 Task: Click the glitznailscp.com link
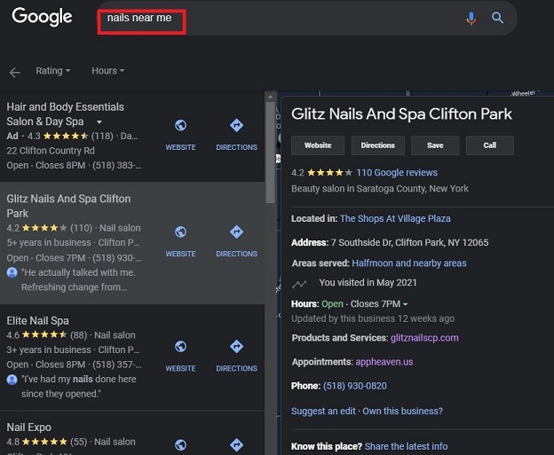click(424, 338)
